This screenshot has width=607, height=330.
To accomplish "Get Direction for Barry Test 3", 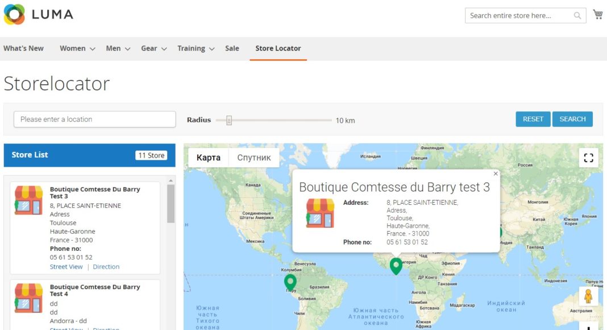I will pos(106,266).
